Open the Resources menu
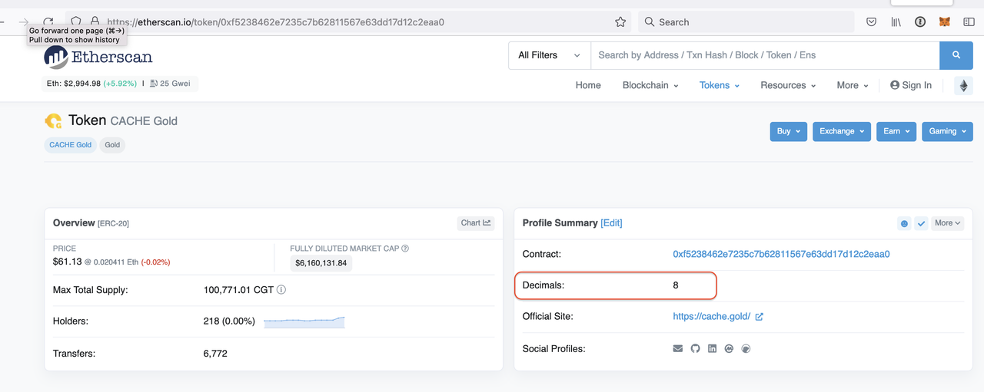This screenshot has width=984, height=392. (788, 85)
